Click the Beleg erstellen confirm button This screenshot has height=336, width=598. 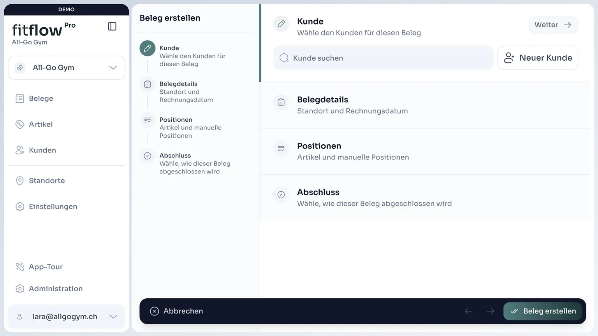click(x=543, y=311)
